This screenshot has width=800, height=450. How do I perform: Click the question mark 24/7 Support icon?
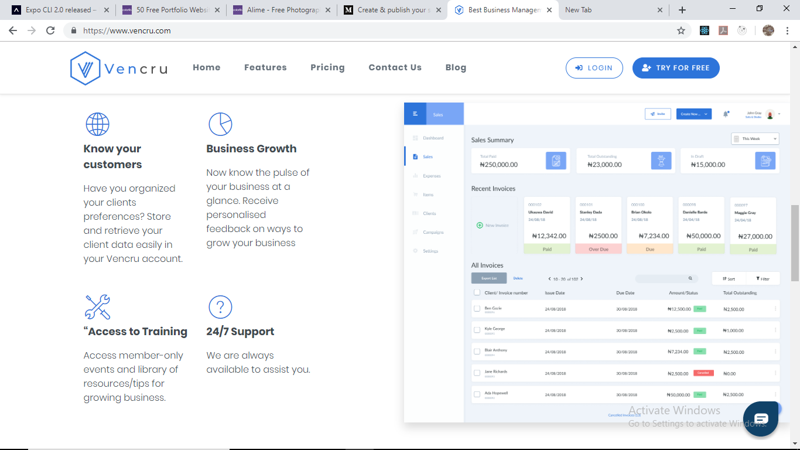coord(220,307)
